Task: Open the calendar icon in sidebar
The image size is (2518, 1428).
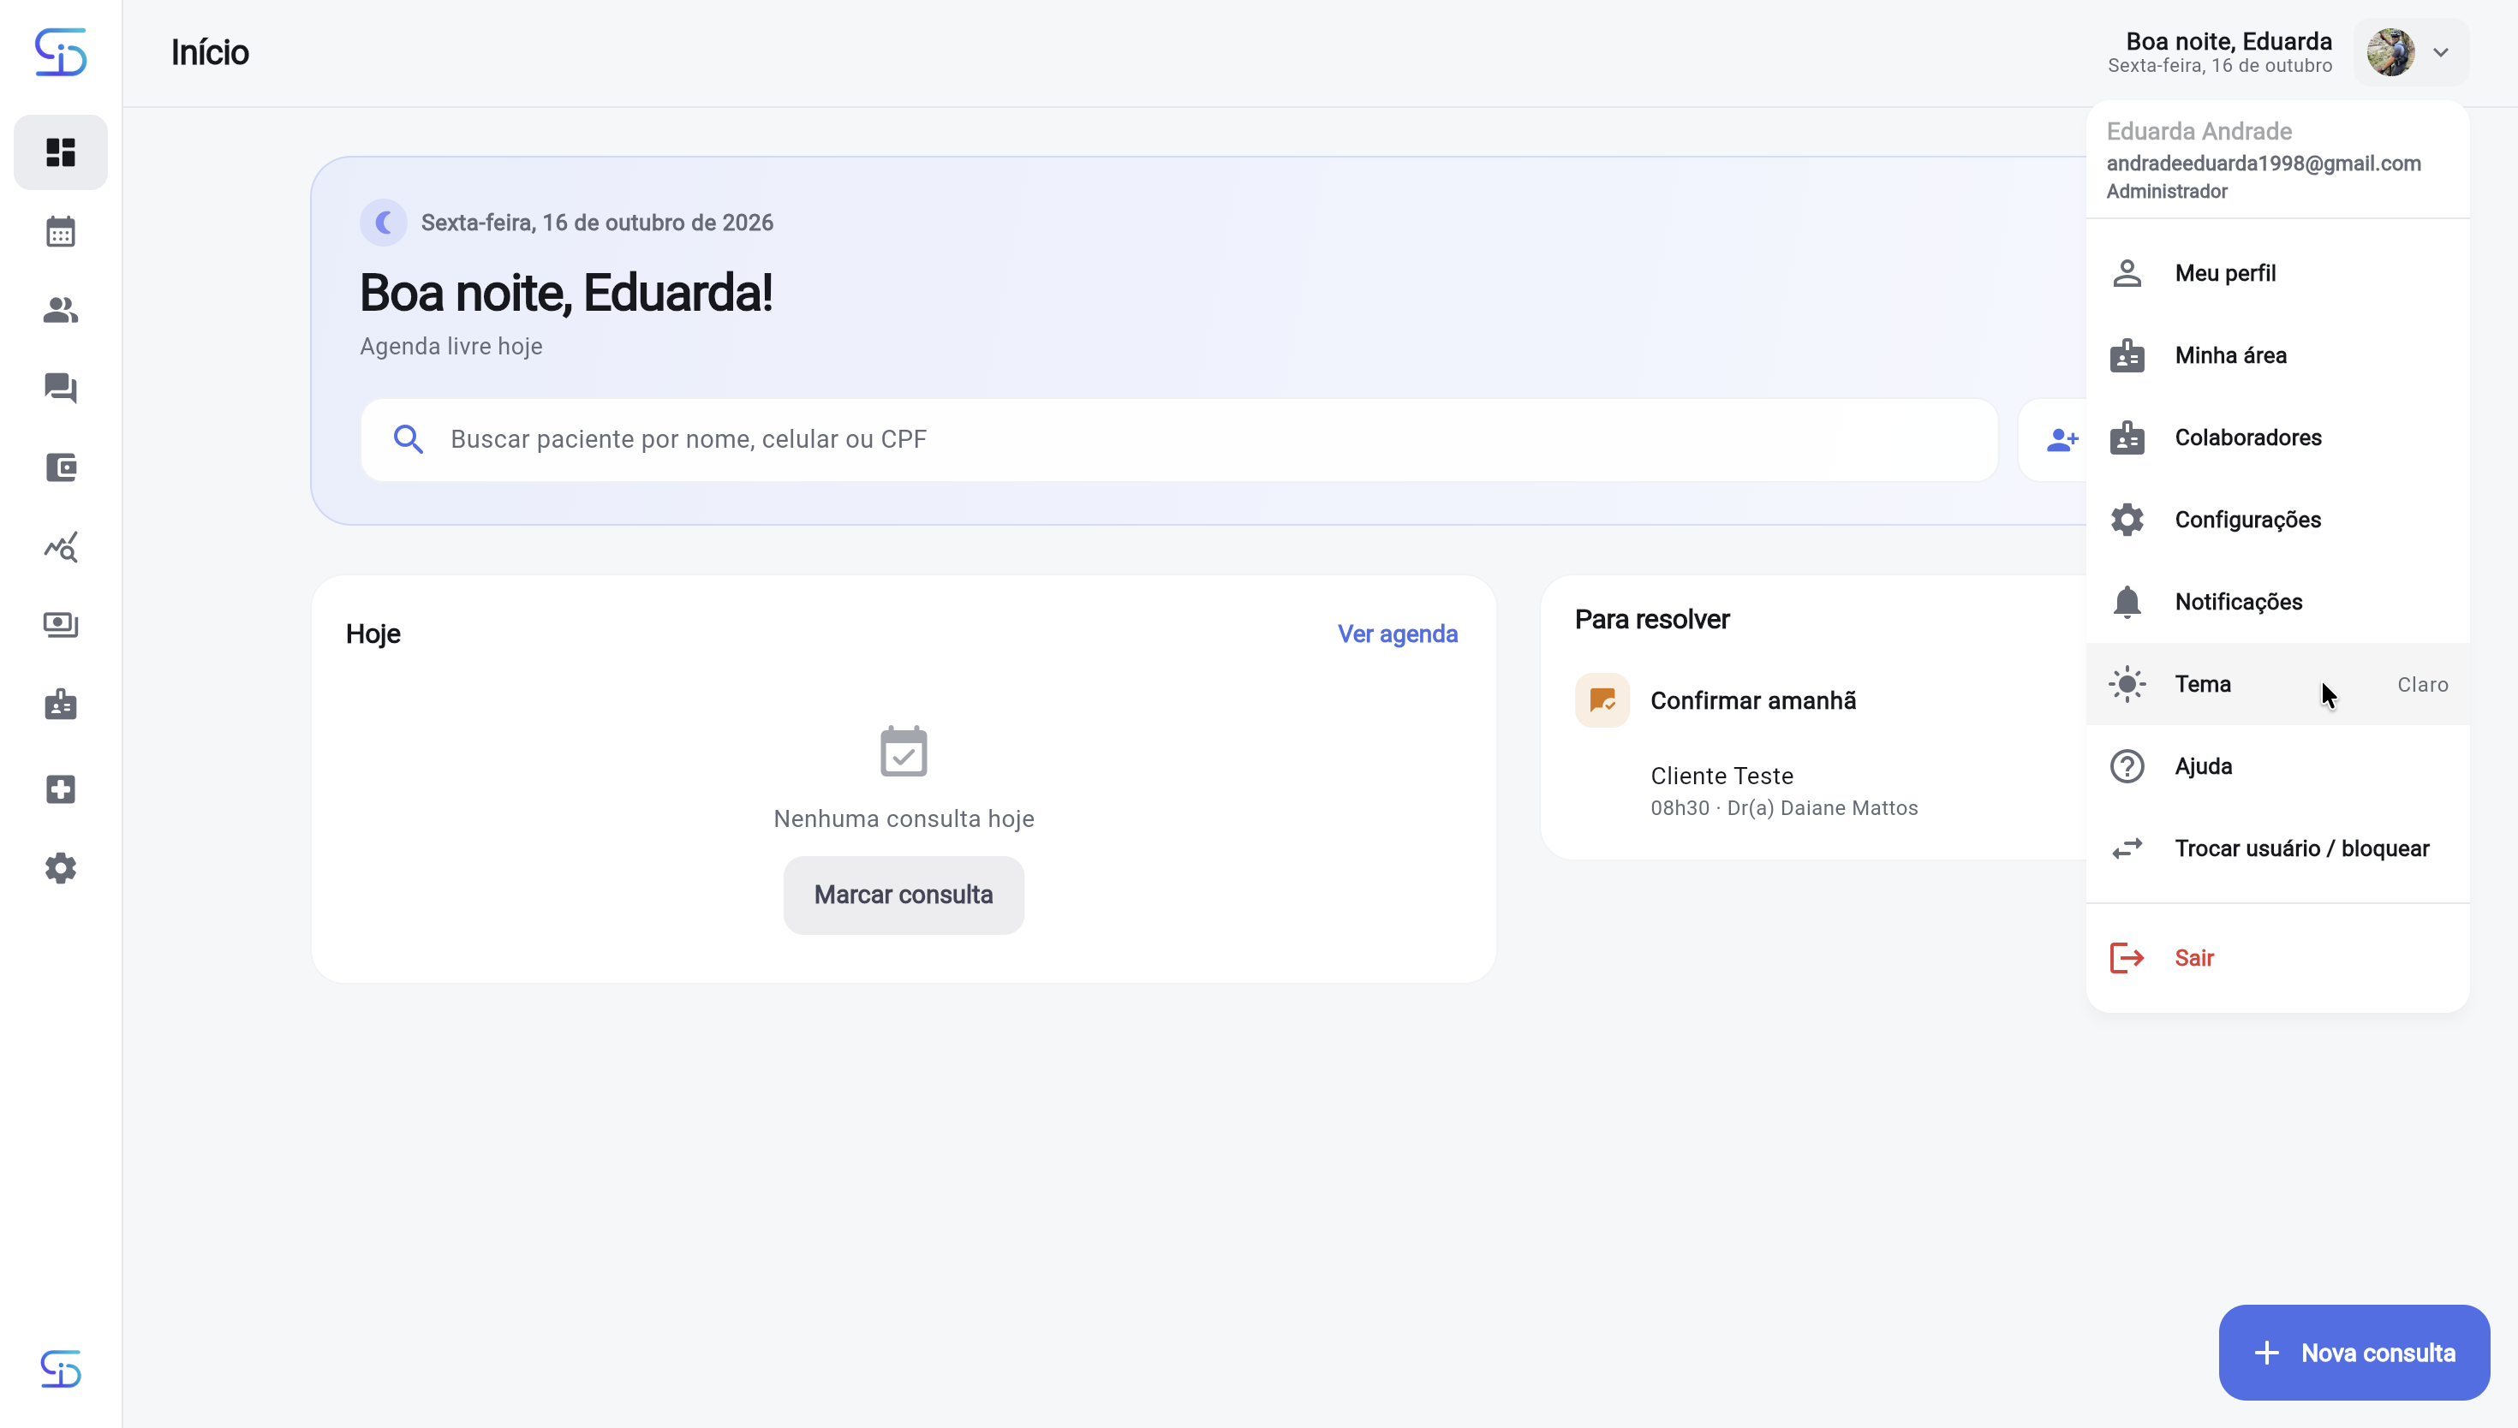Action: pos(61,231)
